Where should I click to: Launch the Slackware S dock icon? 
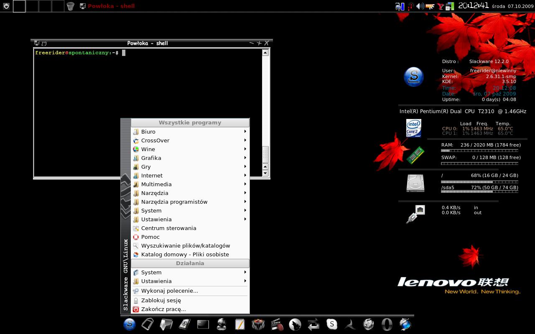pos(130,324)
